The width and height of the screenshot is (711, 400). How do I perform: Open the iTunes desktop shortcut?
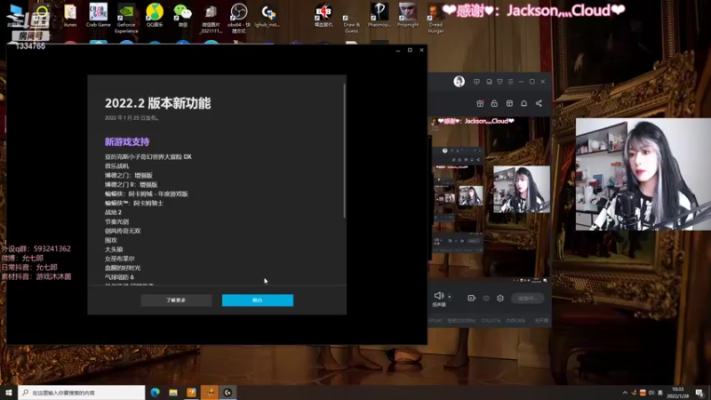point(70,15)
